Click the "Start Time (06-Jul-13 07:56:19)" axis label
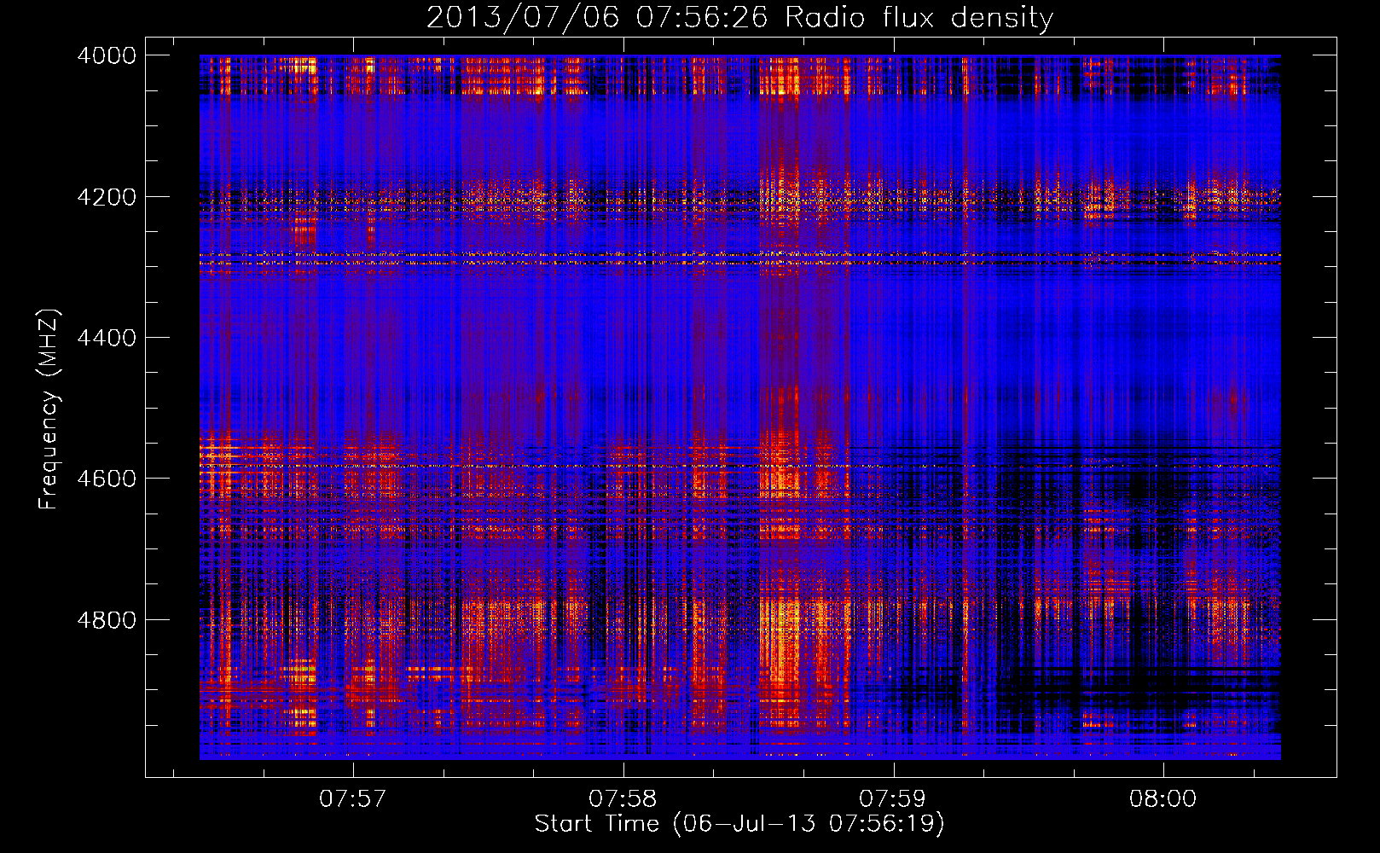This screenshot has width=1380, height=853. click(x=739, y=824)
